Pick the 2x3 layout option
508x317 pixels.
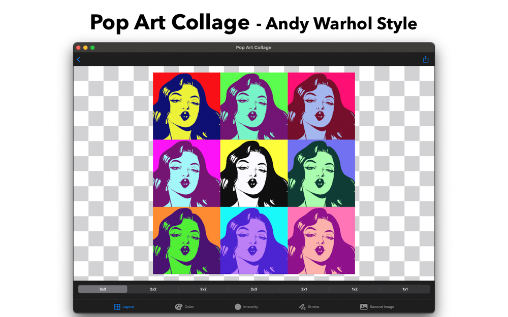[253, 289]
